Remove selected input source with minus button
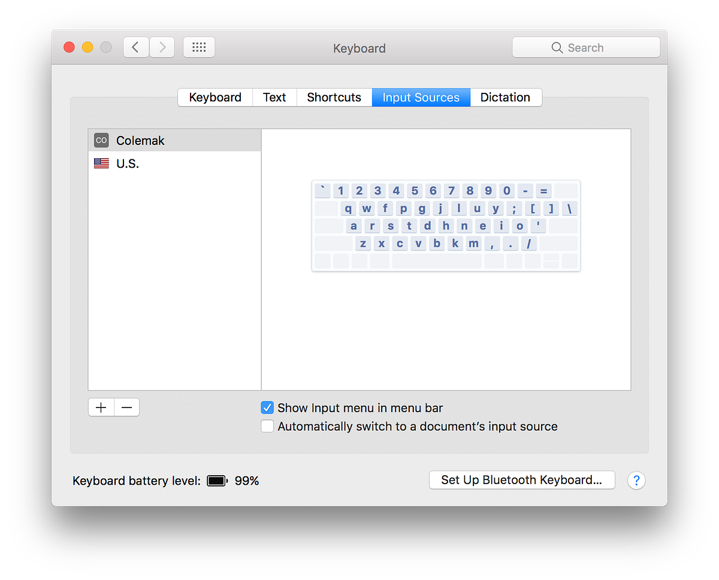This screenshot has width=719, height=580. pos(126,407)
